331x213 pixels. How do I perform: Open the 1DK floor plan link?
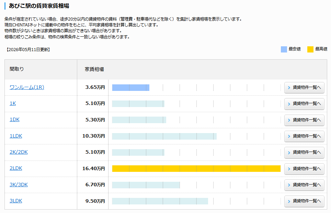pyautogui.click(x=14, y=120)
